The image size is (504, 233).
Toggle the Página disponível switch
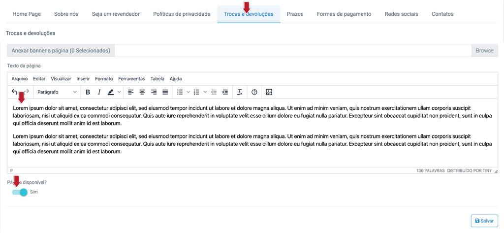pyautogui.click(x=20, y=192)
